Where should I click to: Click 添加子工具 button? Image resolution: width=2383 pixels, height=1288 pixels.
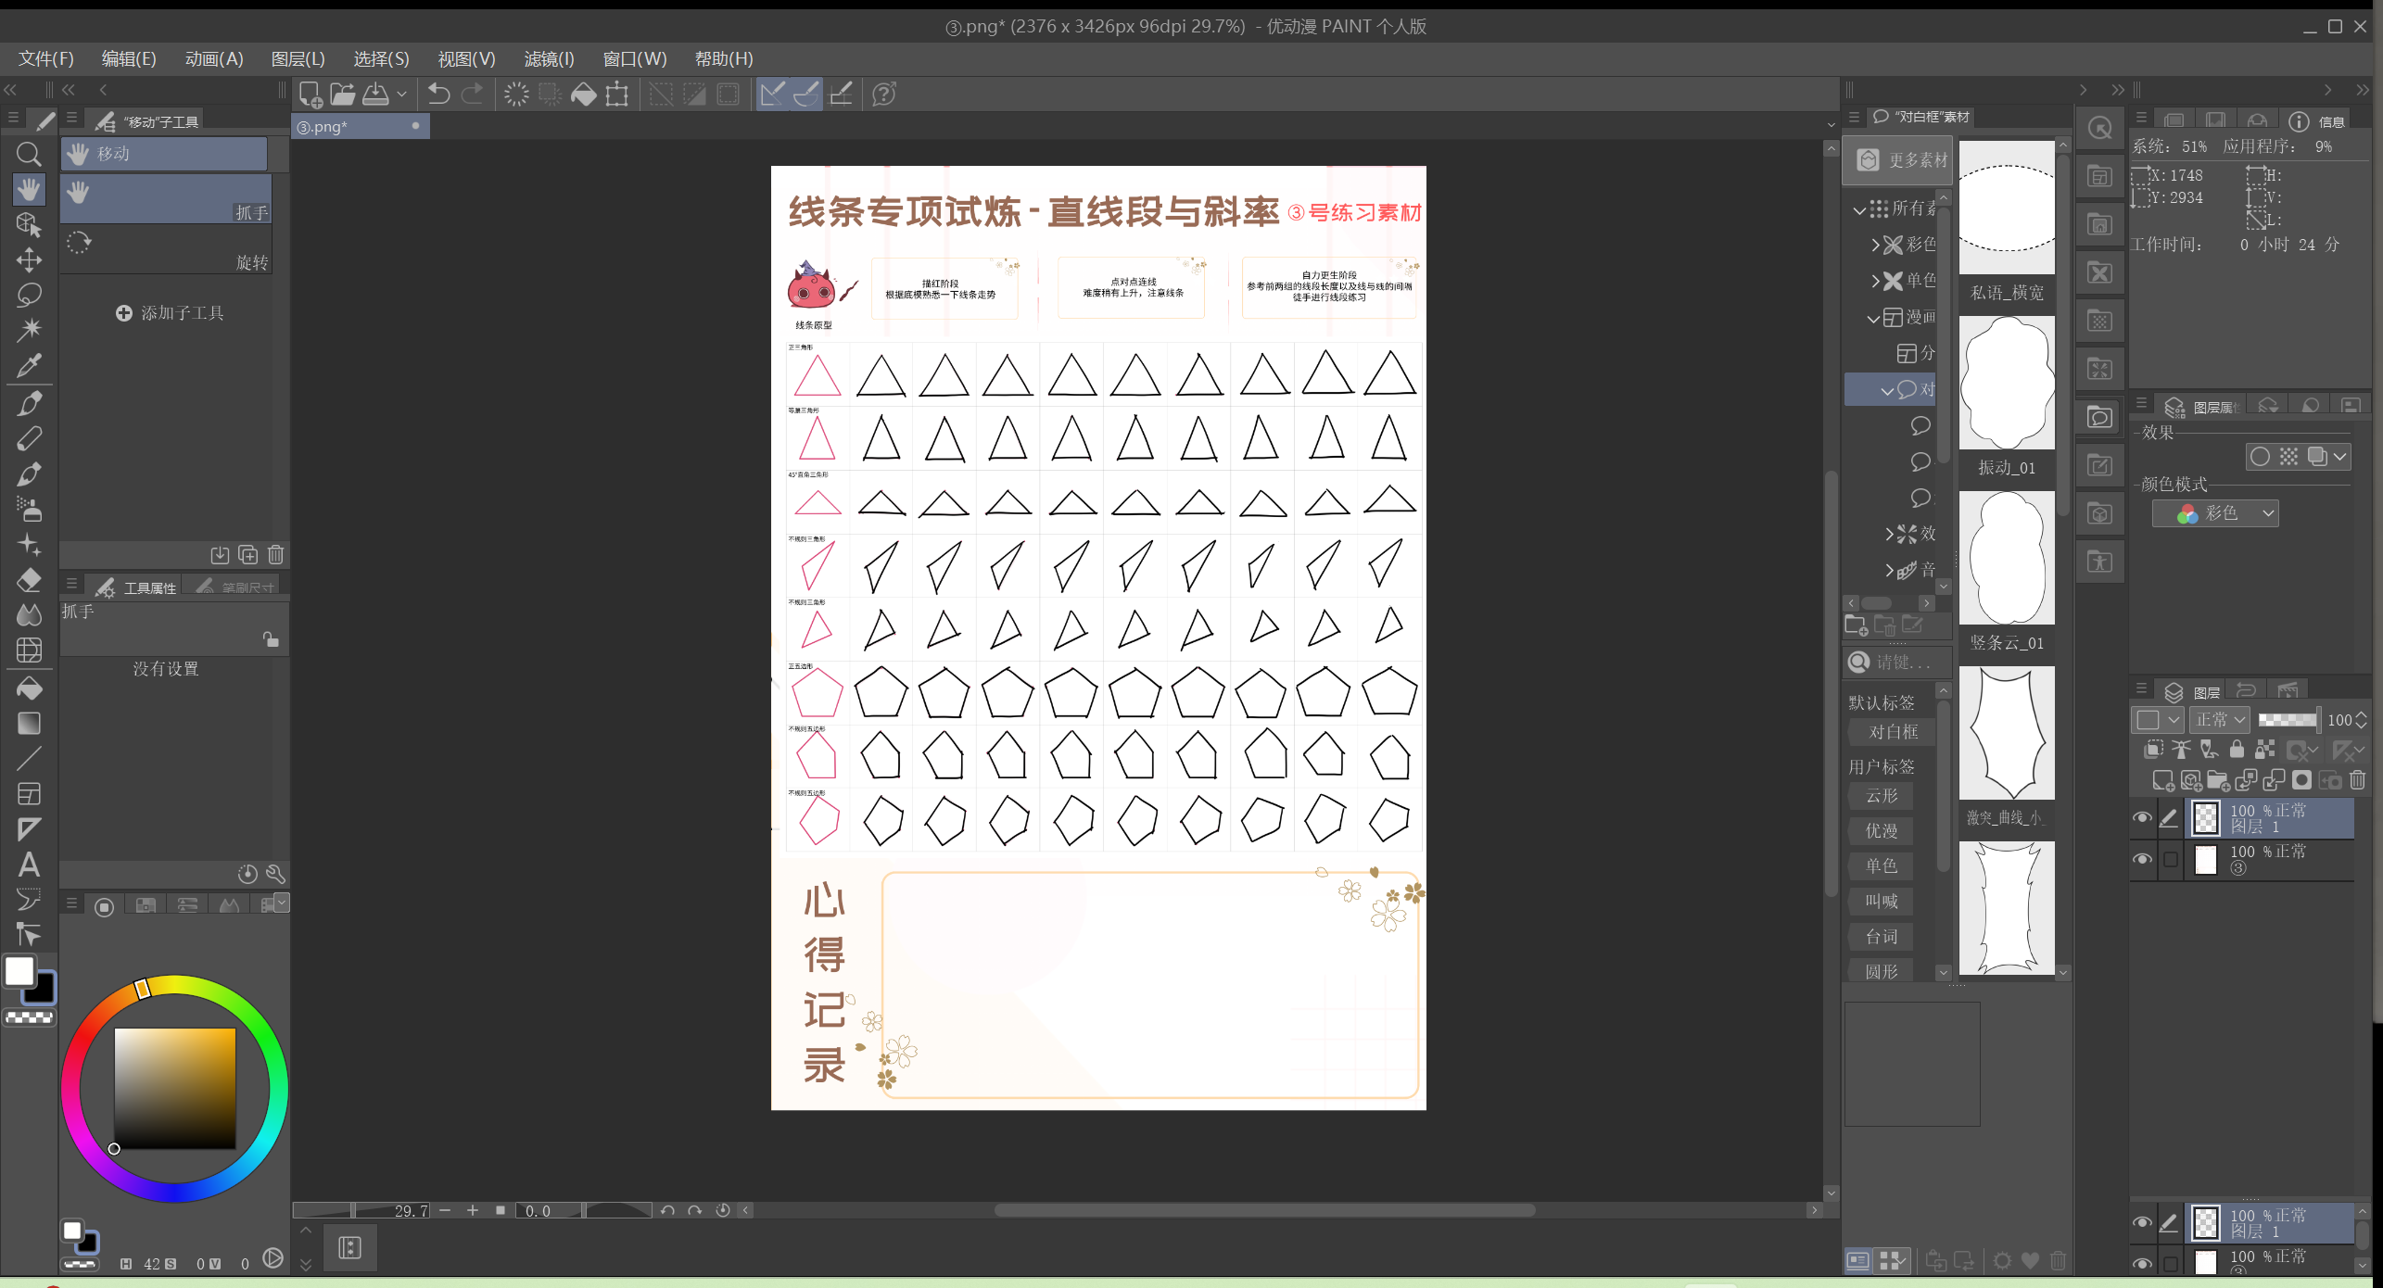[x=171, y=313]
